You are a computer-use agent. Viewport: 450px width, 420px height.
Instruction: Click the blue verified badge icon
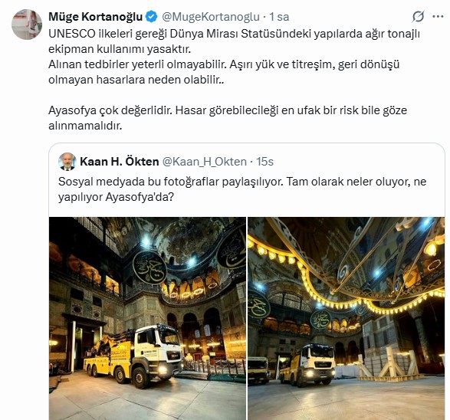click(152, 17)
